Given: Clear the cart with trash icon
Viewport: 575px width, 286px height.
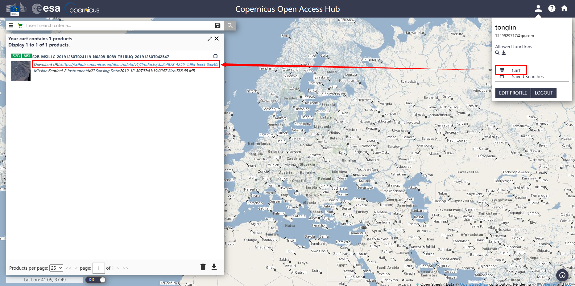Looking at the screenshot, I should coord(203,267).
